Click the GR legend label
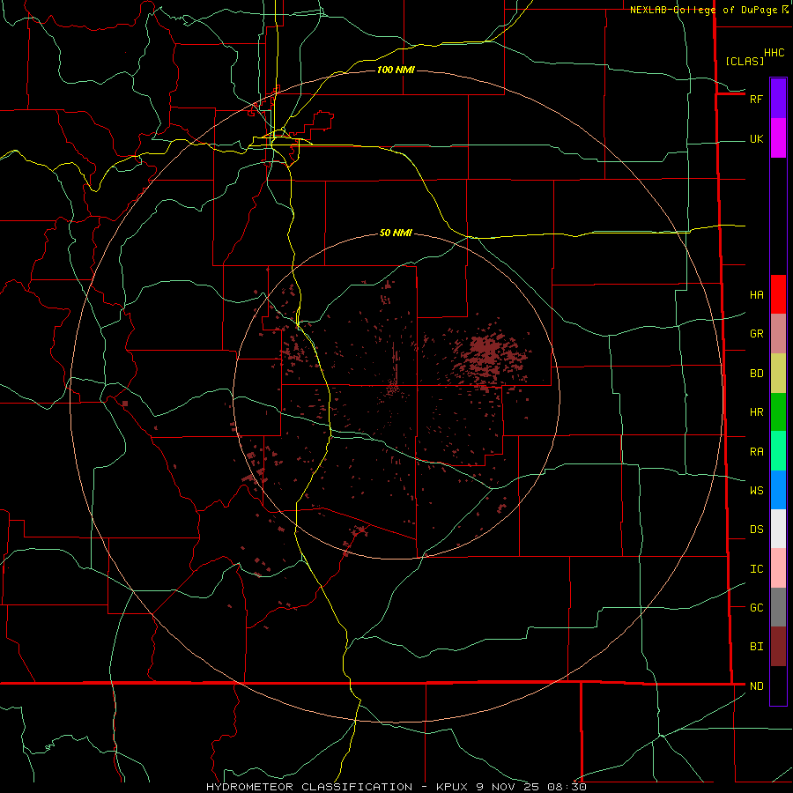Image resolution: width=793 pixels, height=793 pixels. coord(756,334)
